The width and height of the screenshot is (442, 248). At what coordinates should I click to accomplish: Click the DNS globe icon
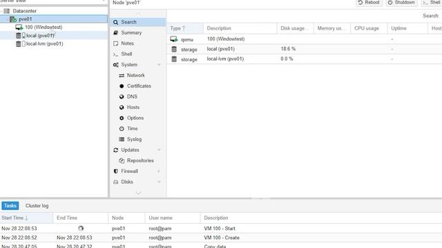click(122, 96)
